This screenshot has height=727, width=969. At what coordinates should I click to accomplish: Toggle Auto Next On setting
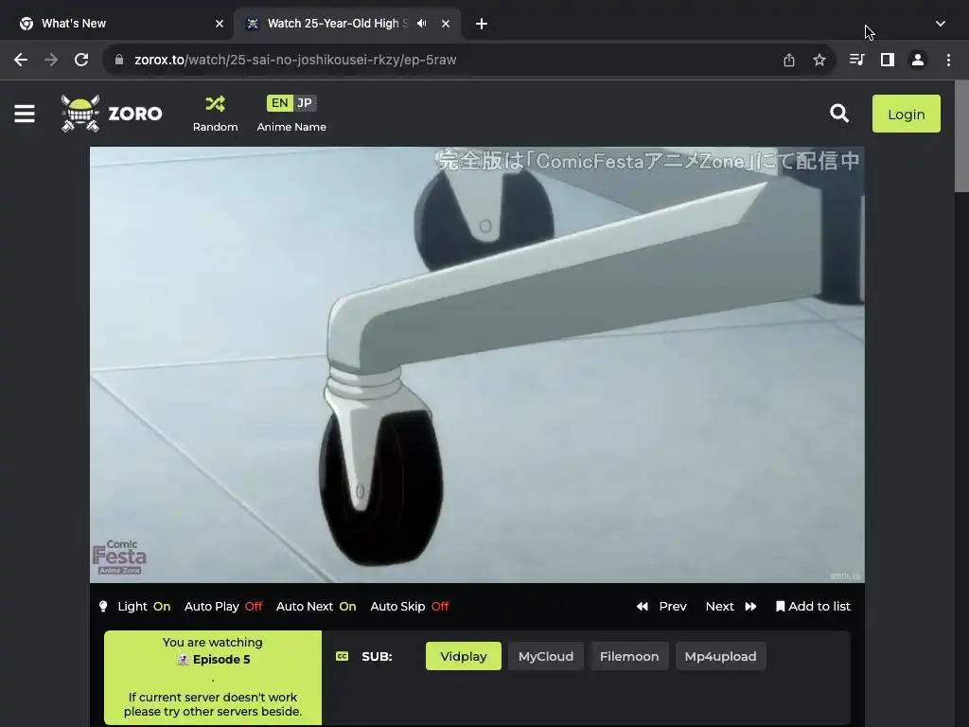coord(316,607)
